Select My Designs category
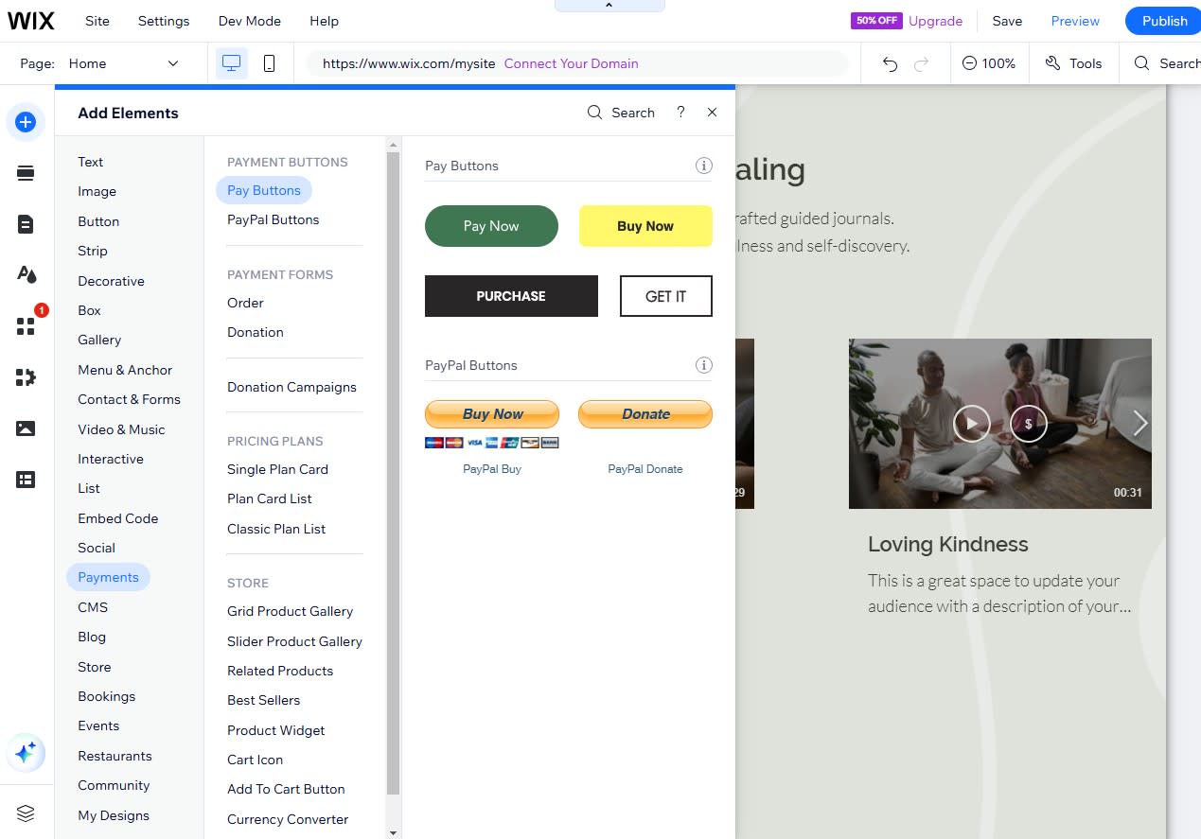The height and width of the screenshot is (839, 1201). [114, 815]
